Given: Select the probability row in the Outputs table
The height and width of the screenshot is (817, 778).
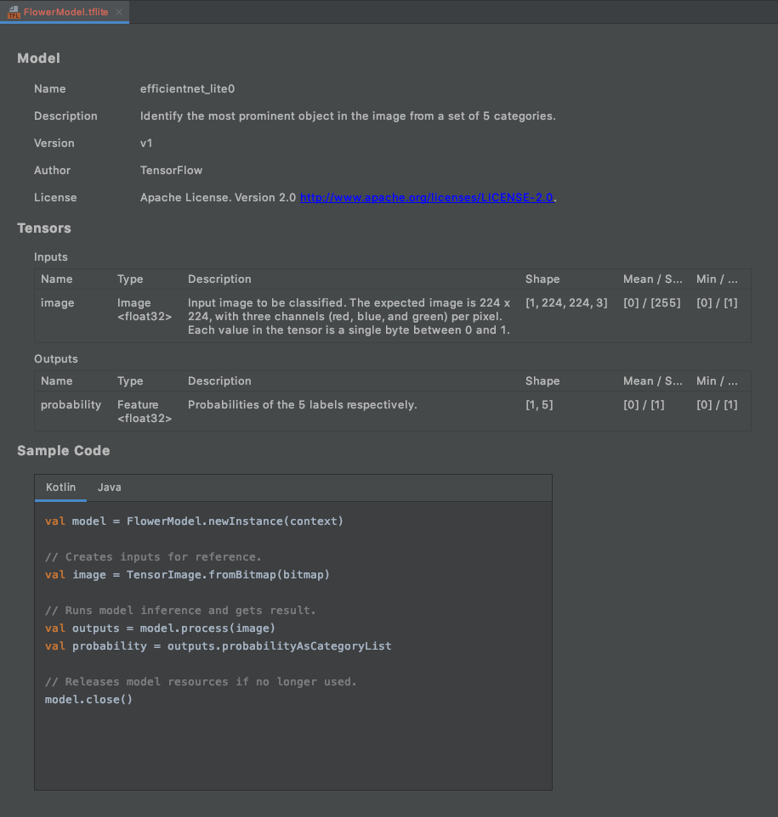Looking at the screenshot, I should pos(71,405).
